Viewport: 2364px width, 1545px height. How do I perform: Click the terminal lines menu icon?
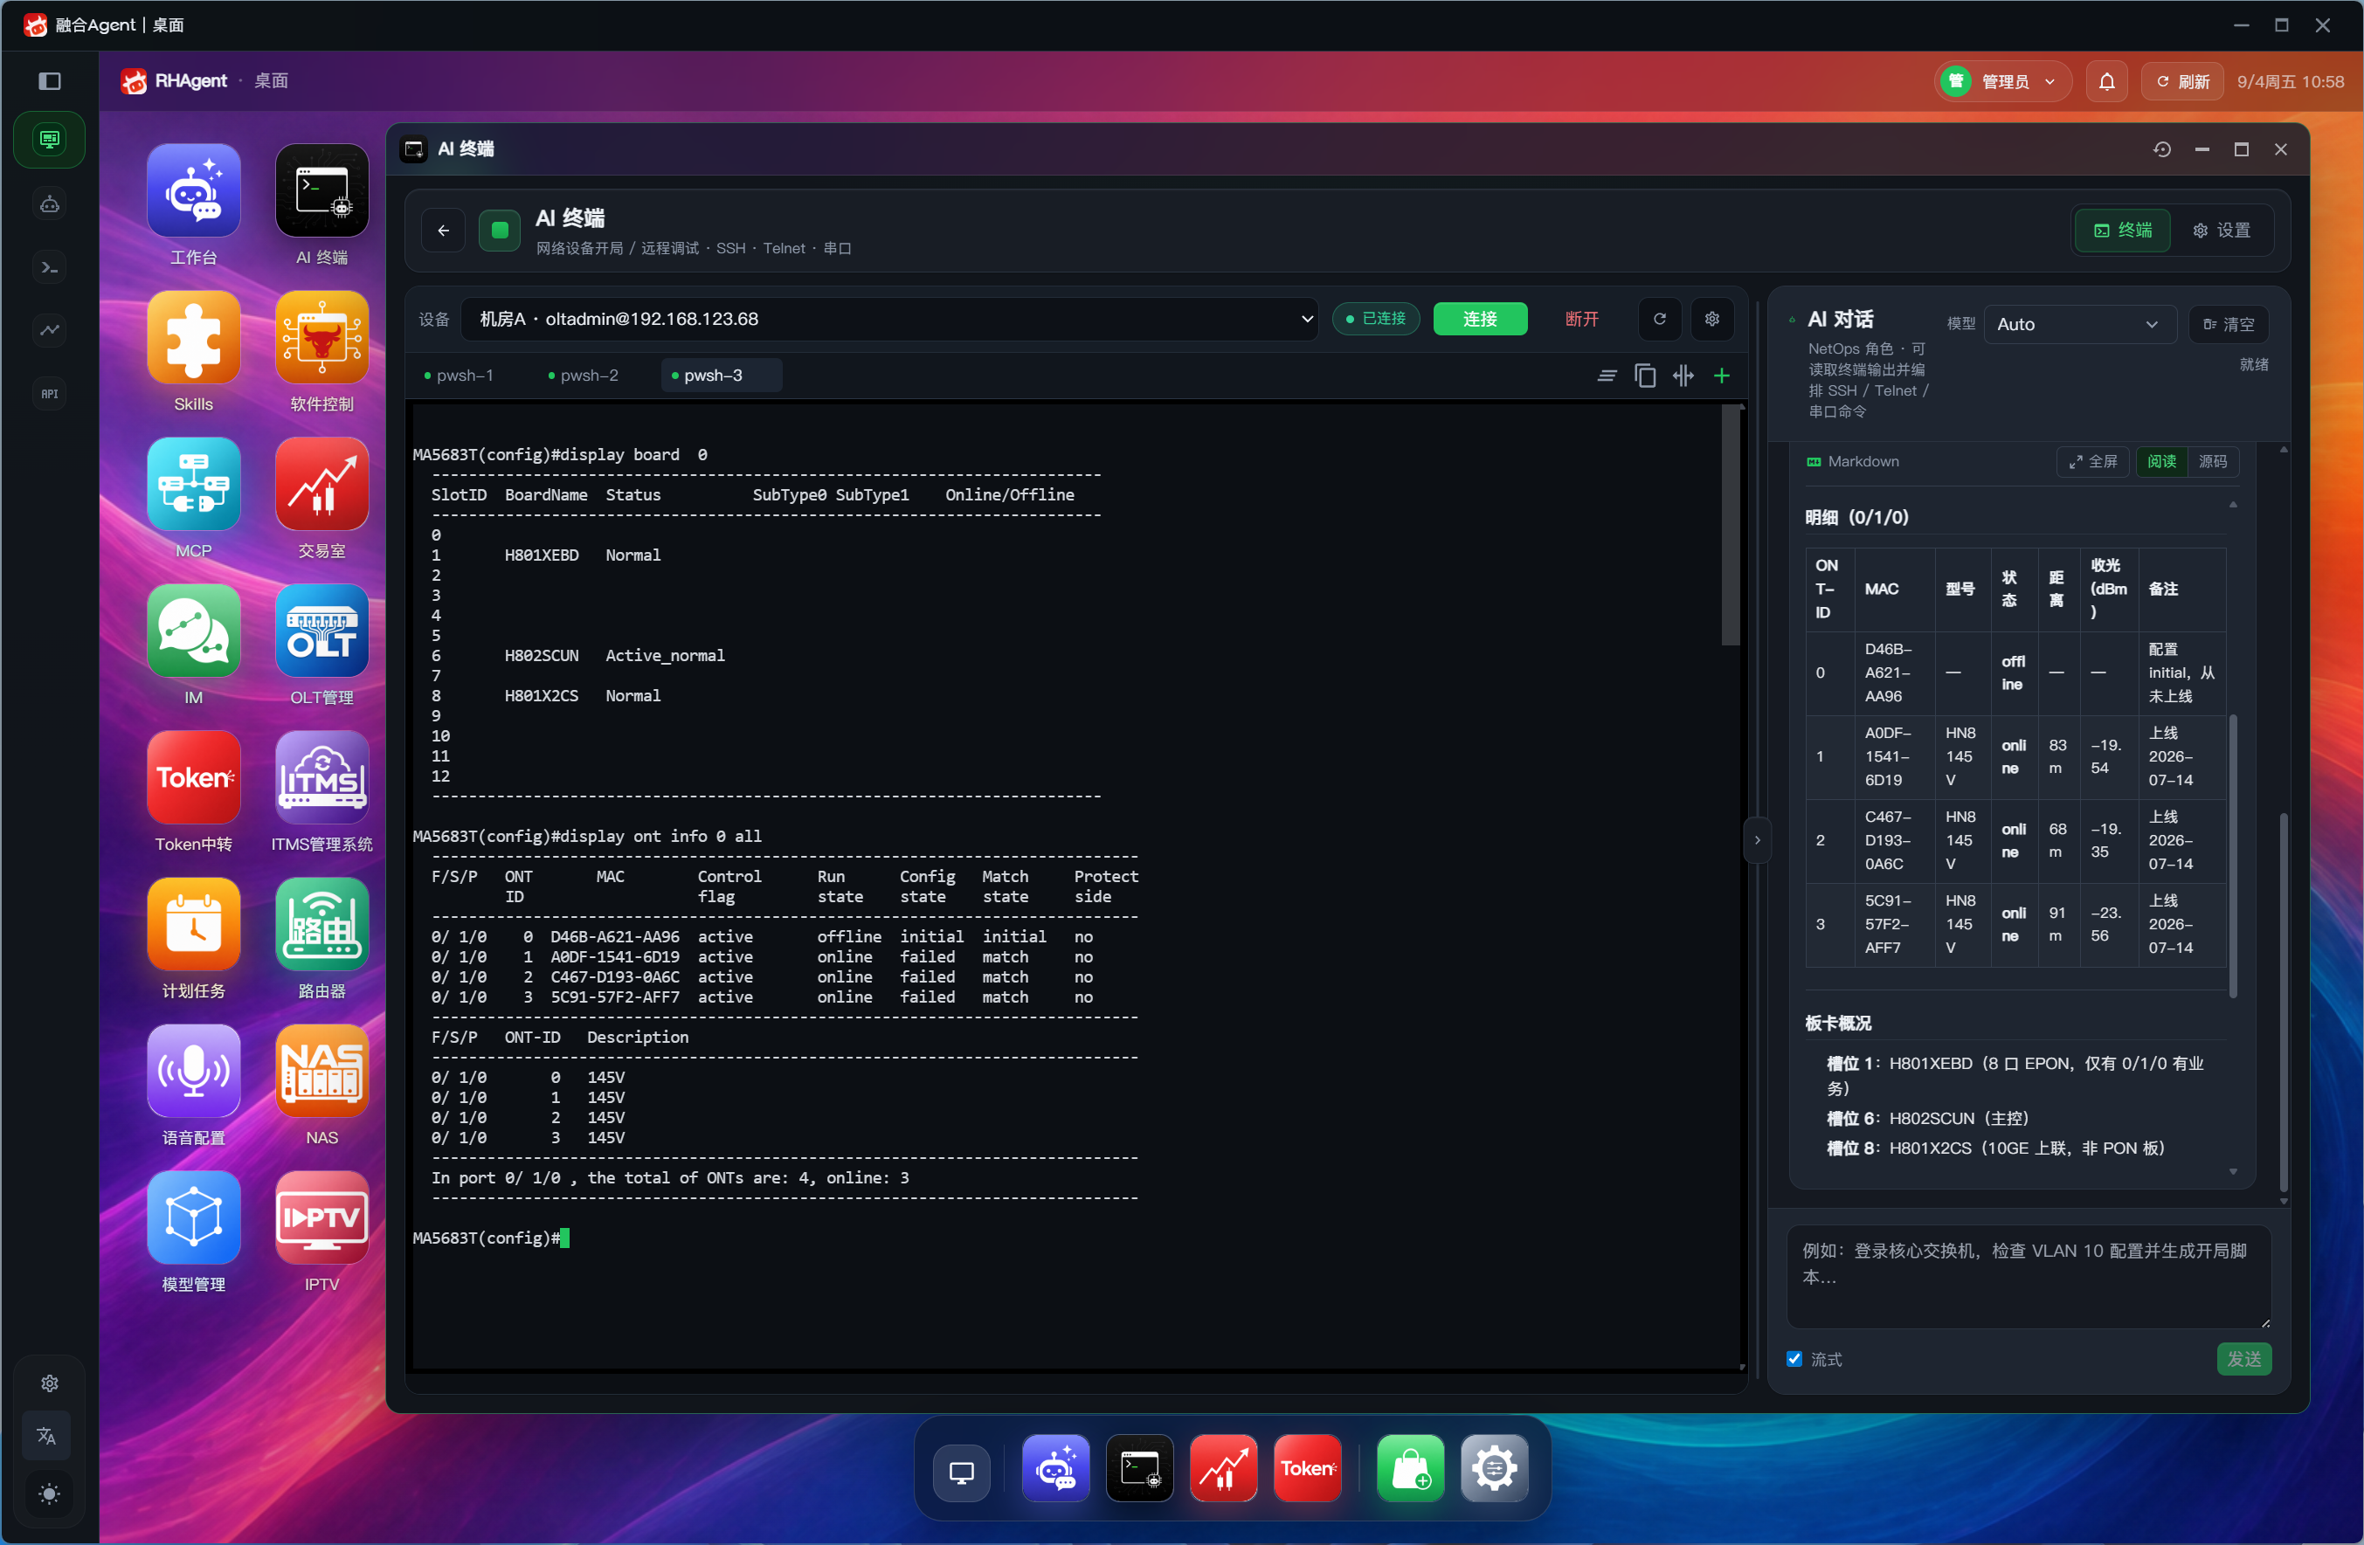[x=1606, y=376]
